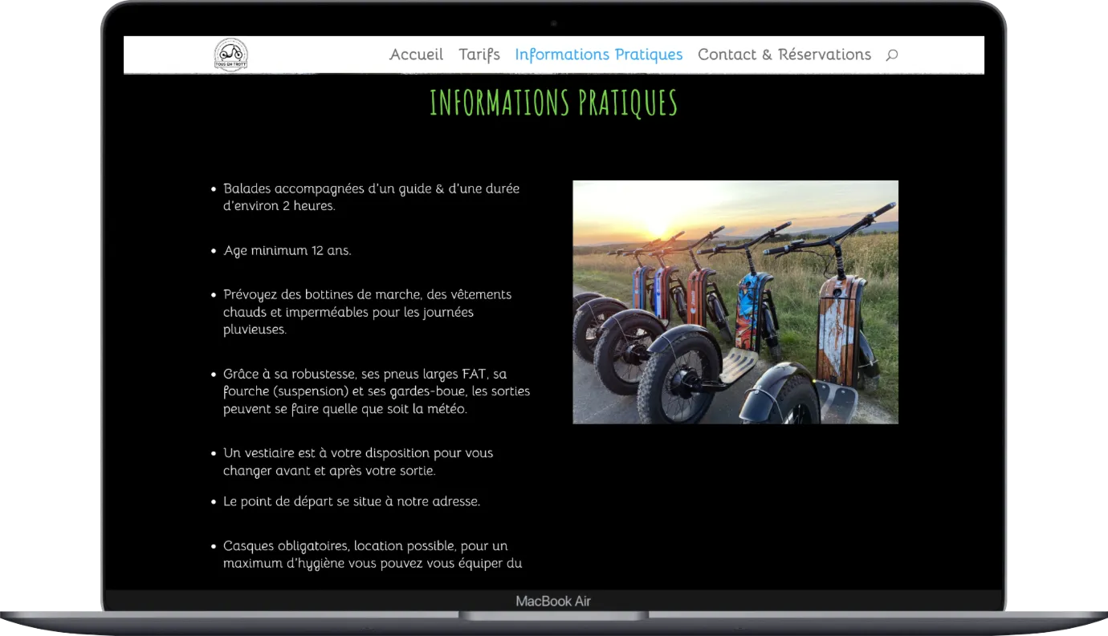
Task: Click the 'Un vestiaire est à votre disposition' text
Action: pos(358,462)
